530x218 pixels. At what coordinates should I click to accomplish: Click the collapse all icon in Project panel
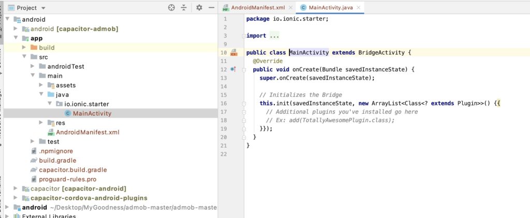pos(184,7)
